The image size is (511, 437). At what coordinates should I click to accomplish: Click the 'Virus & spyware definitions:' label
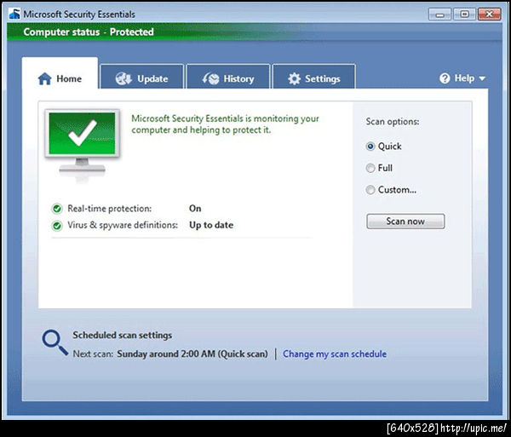point(123,225)
